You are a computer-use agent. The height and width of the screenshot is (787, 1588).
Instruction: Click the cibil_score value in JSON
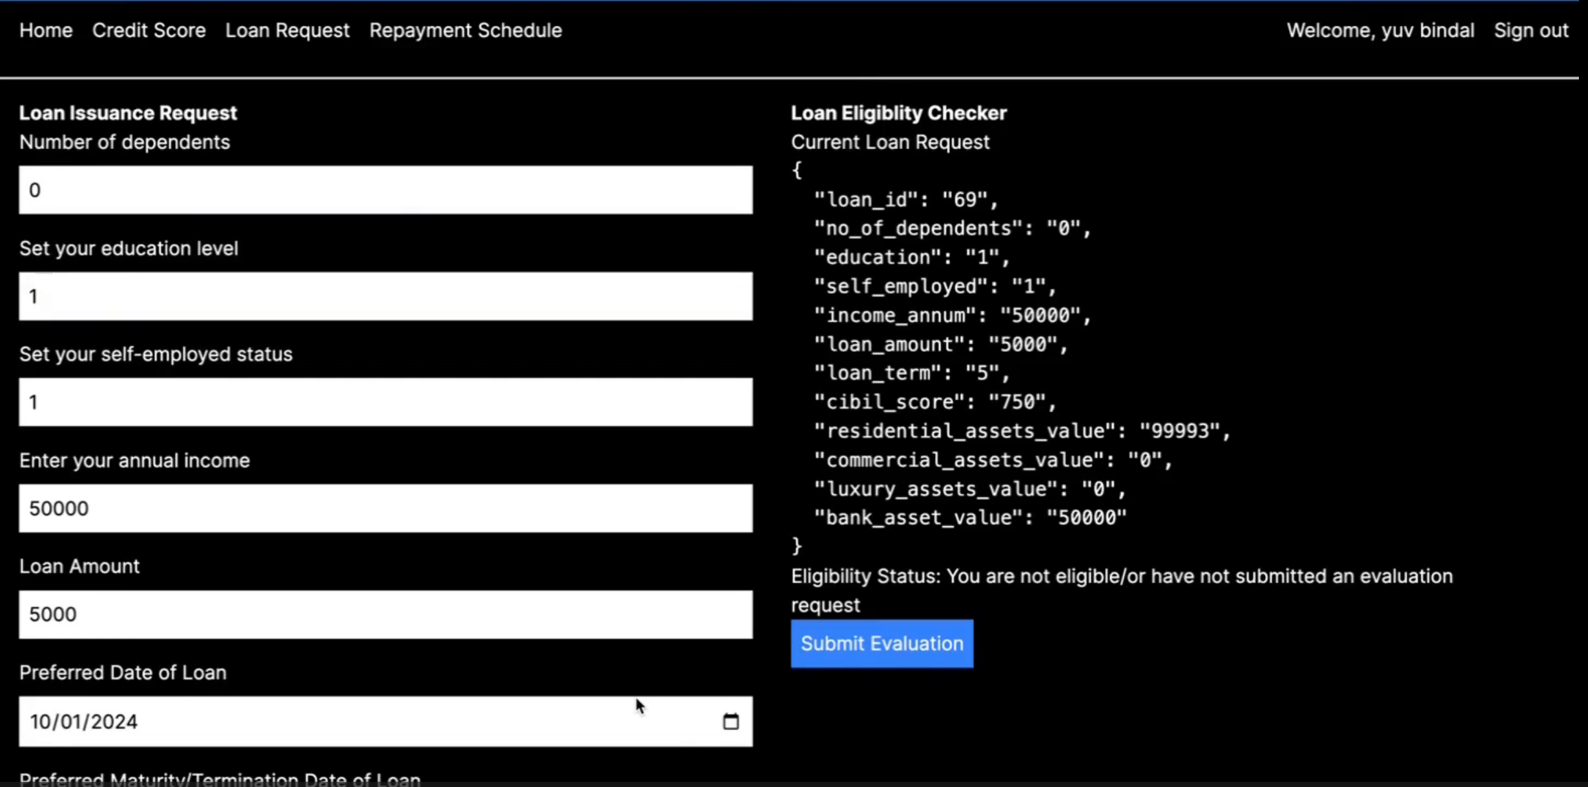1017,402
